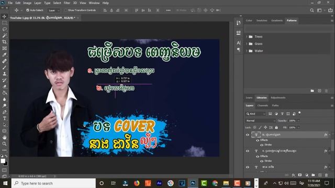Image resolution: width=335 pixels, height=188 pixels.
Task: Select the Crop tool
Action: click(4, 42)
